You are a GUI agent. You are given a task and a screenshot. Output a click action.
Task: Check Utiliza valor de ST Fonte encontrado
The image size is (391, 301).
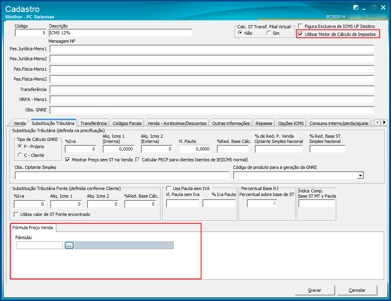coord(16,214)
